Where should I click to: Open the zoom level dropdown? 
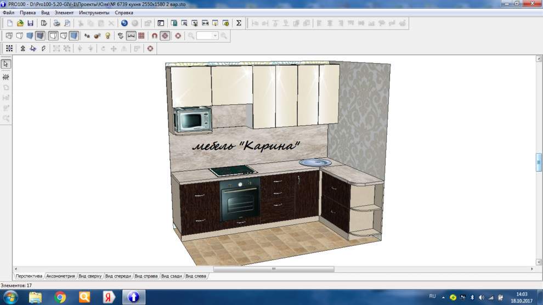point(215,36)
